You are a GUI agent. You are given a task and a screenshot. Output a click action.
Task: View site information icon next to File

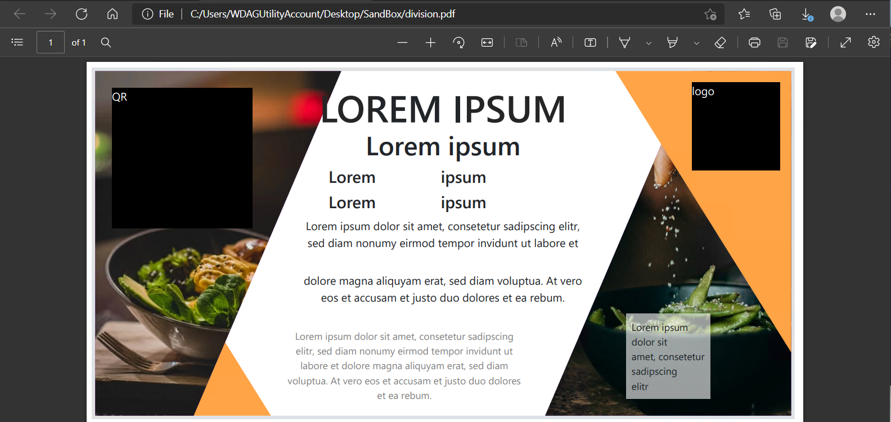[x=147, y=14]
